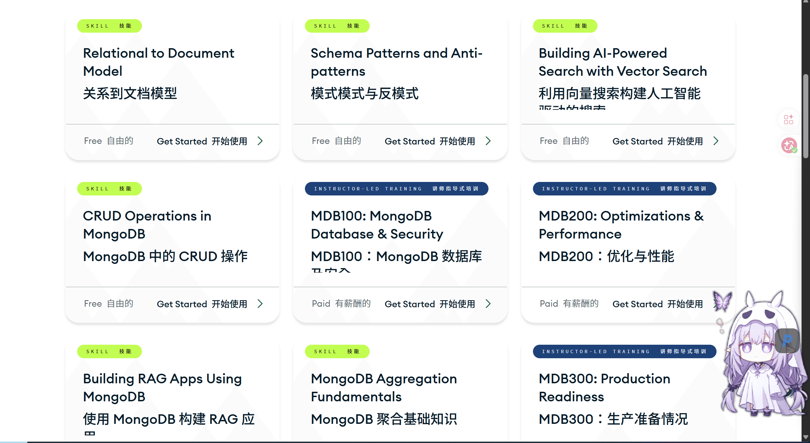Click the scrollbar down arrow

pyautogui.click(x=805, y=437)
